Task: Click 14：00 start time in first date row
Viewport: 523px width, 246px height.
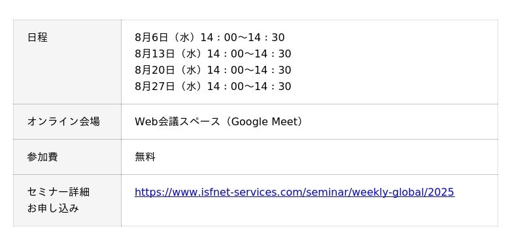Action: [218, 37]
